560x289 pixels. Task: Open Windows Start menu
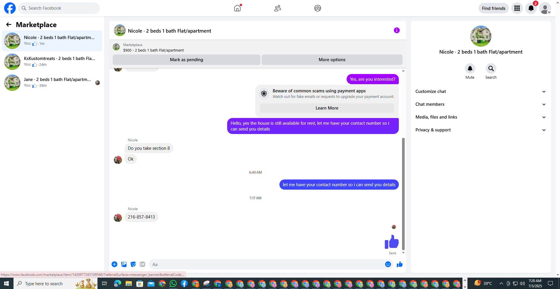(6, 283)
